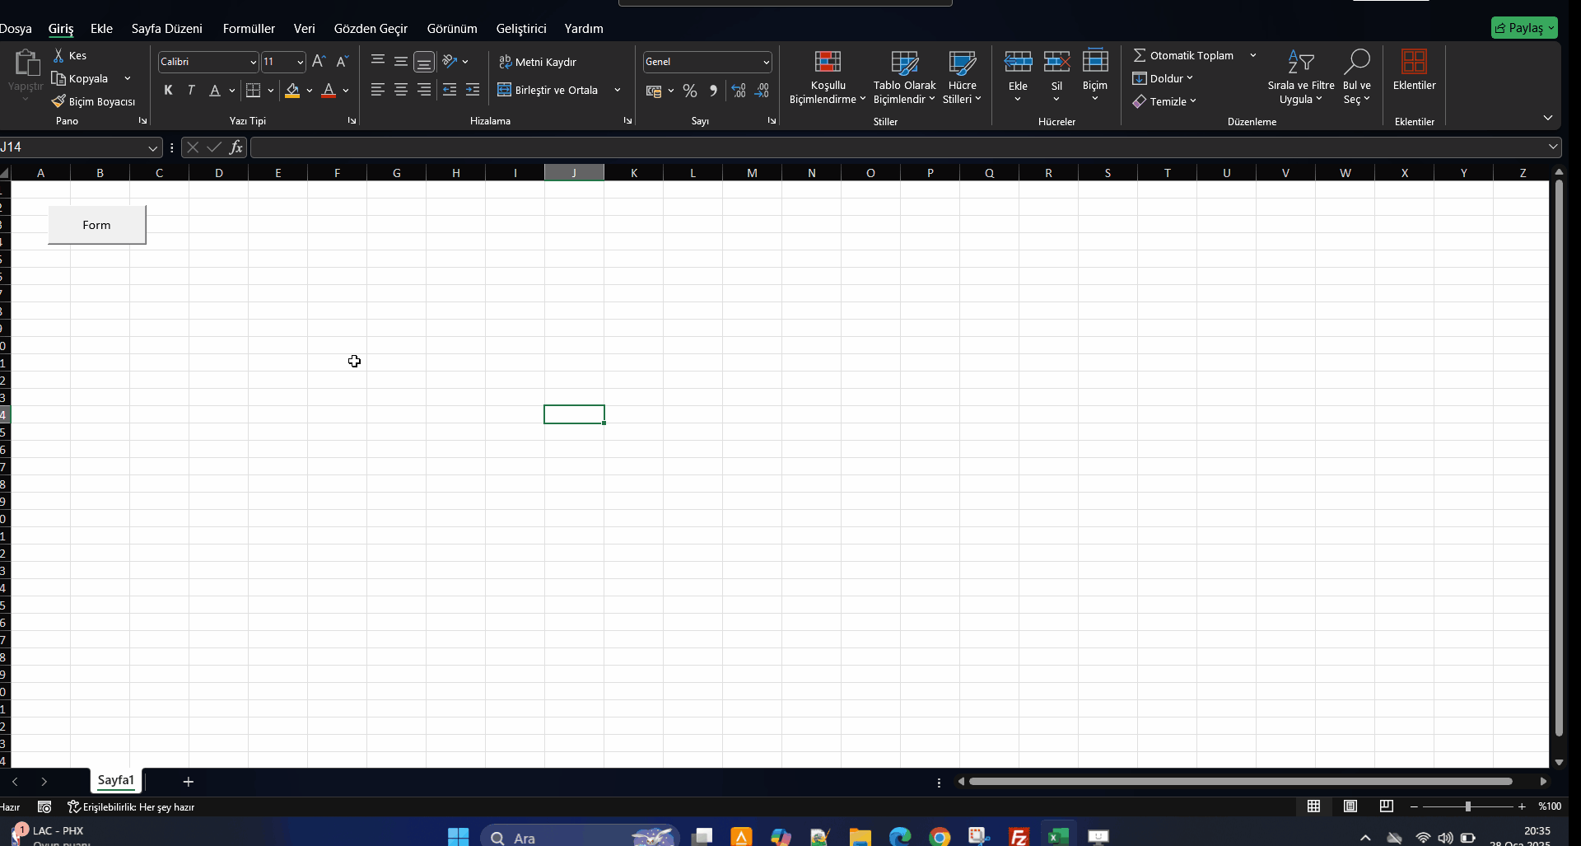This screenshot has height=846, width=1581.
Task: Toggle underline formatting
Action: coord(215,91)
